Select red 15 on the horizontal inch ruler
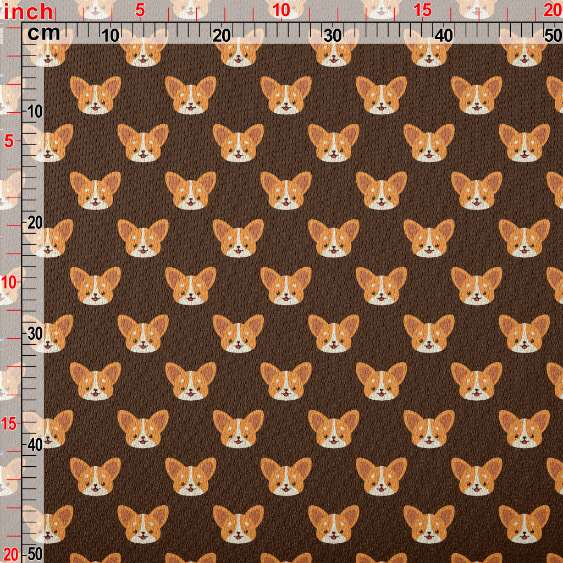This screenshot has width=563, height=563. click(x=422, y=11)
